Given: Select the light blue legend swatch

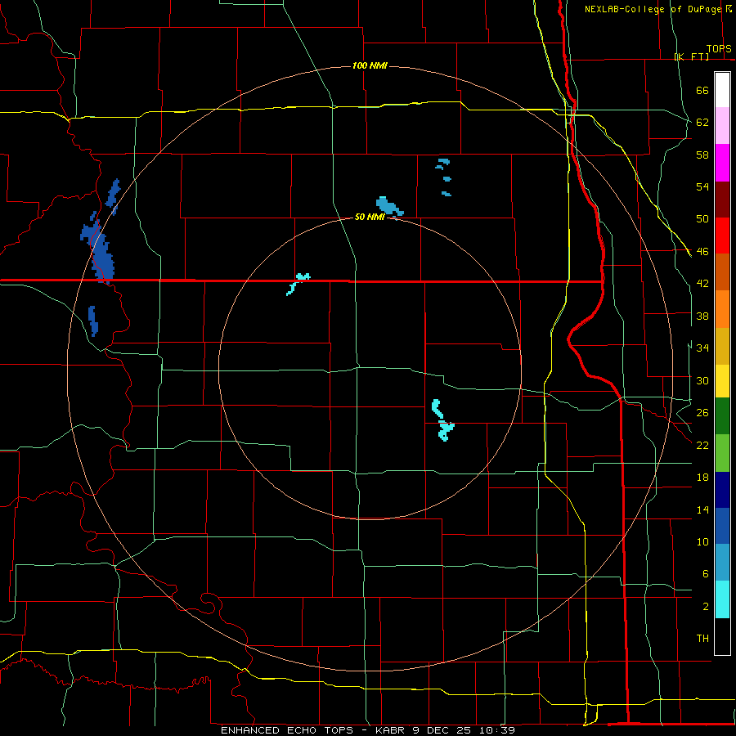Looking at the screenshot, I should (x=722, y=563).
